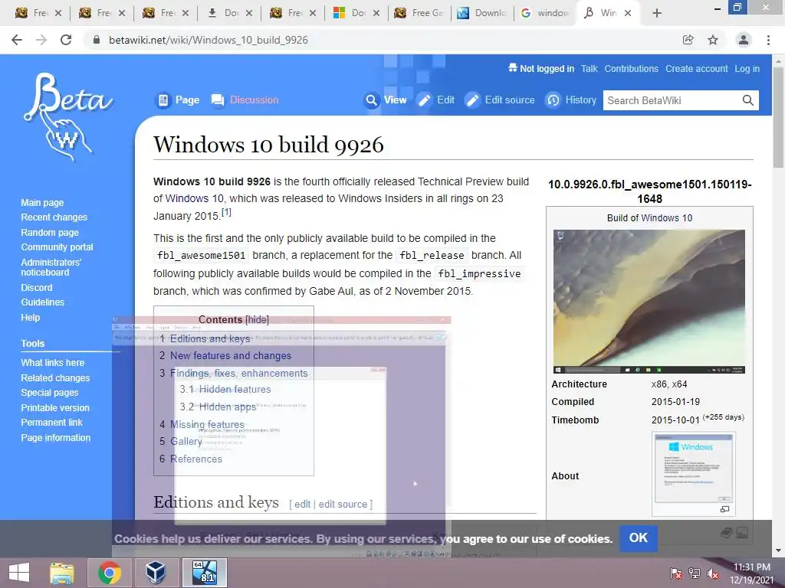Image resolution: width=785 pixels, height=588 pixels.
Task: Select the View tab
Action: (x=386, y=100)
